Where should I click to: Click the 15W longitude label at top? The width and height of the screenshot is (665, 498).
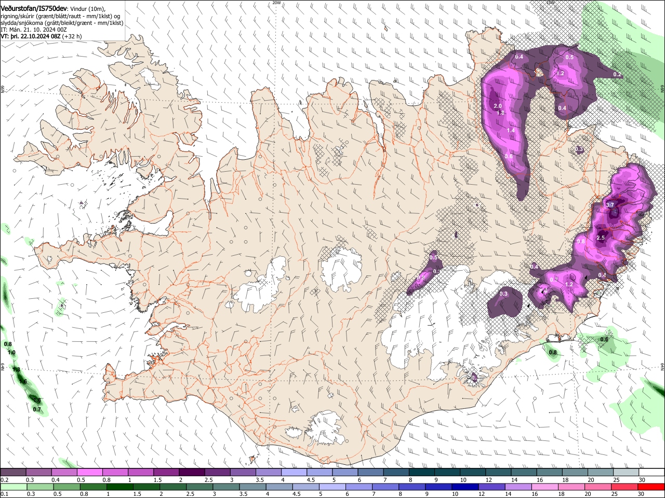coord(551,3)
